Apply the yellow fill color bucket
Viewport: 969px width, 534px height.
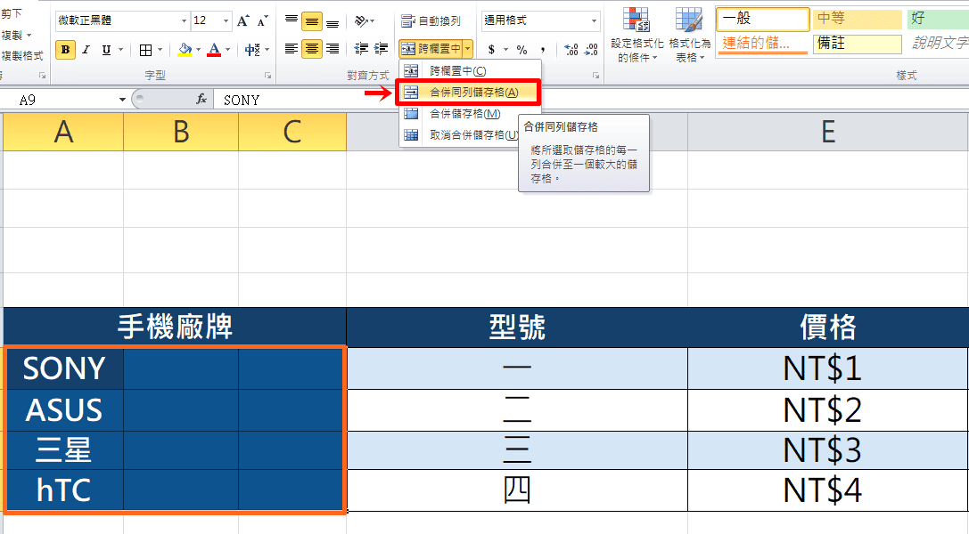pos(185,49)
